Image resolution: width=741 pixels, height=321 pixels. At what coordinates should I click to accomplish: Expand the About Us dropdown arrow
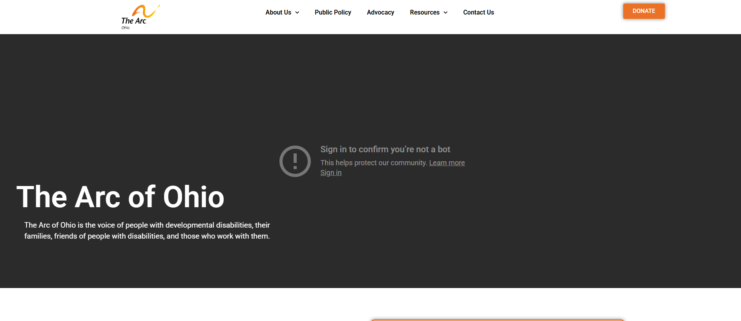click(297, 13)
